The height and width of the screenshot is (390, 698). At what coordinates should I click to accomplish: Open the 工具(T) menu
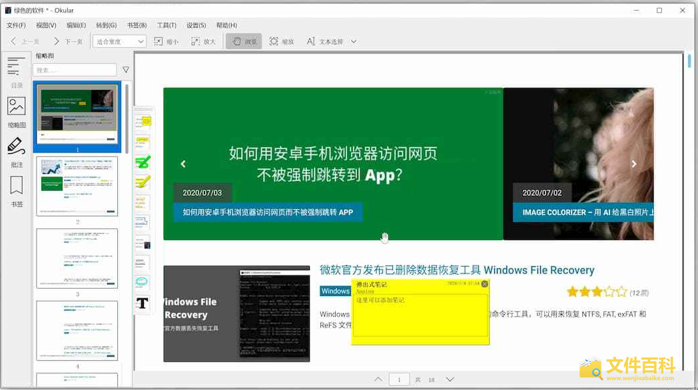point(167,25)
